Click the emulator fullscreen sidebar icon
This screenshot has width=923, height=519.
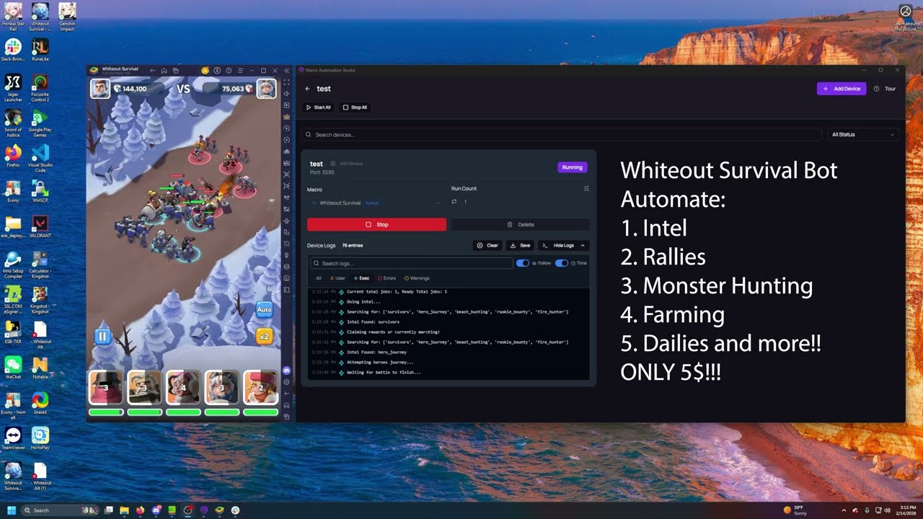pyautogui.click(x=286, y=82)
